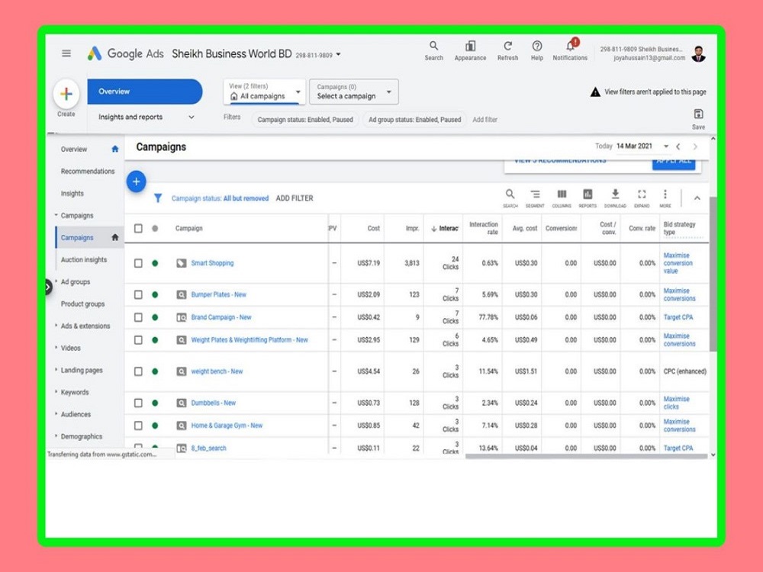The image size is (763, 572).
Task: Click the Save view icon
Action: point(698,114)
